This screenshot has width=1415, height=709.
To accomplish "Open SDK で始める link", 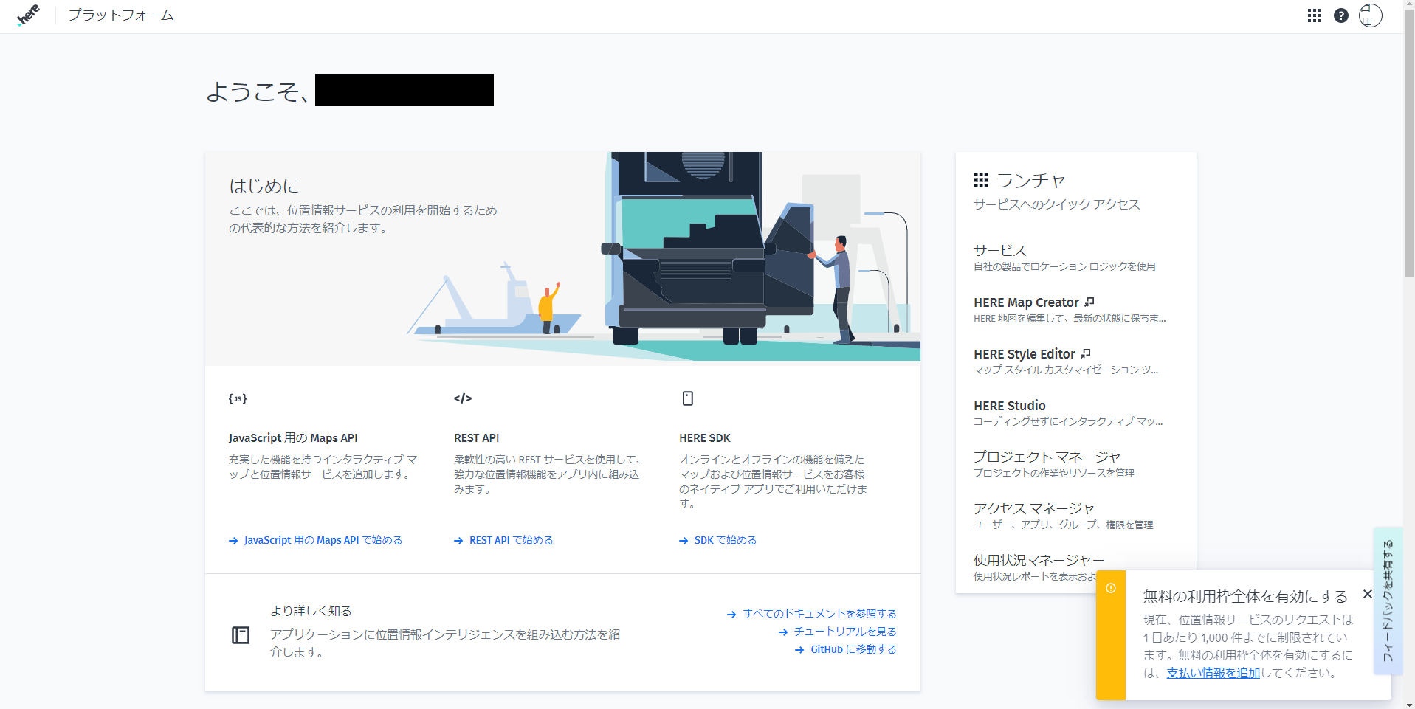I will tap(726, 540).
